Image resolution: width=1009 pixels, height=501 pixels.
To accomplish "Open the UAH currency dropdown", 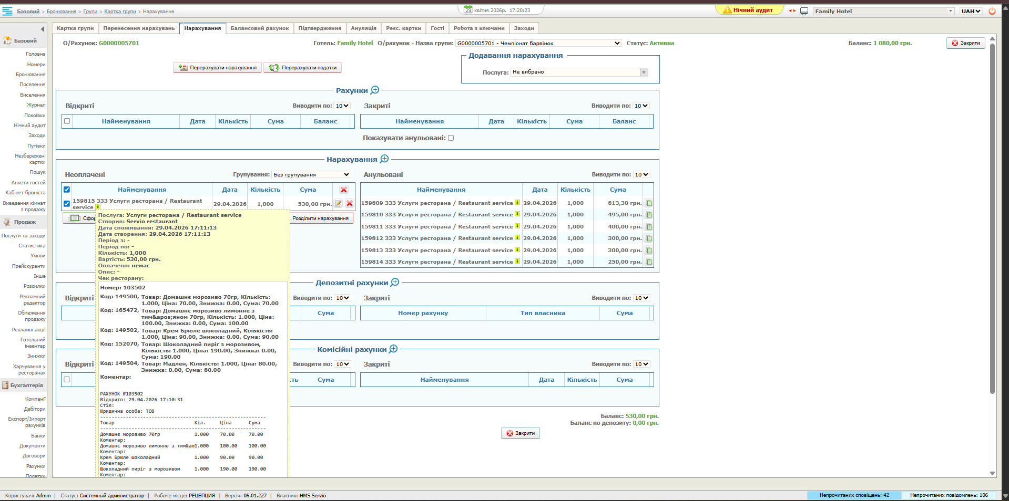I will (x=971, y=11).
